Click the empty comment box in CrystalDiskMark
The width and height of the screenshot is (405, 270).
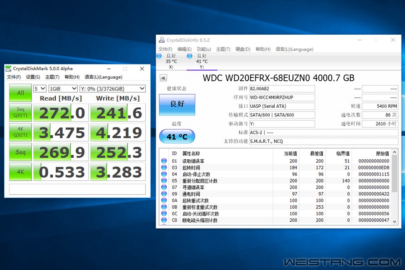pos(77,189)
